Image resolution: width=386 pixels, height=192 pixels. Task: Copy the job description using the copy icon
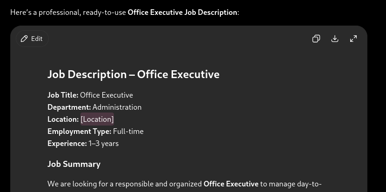point(316,39)
